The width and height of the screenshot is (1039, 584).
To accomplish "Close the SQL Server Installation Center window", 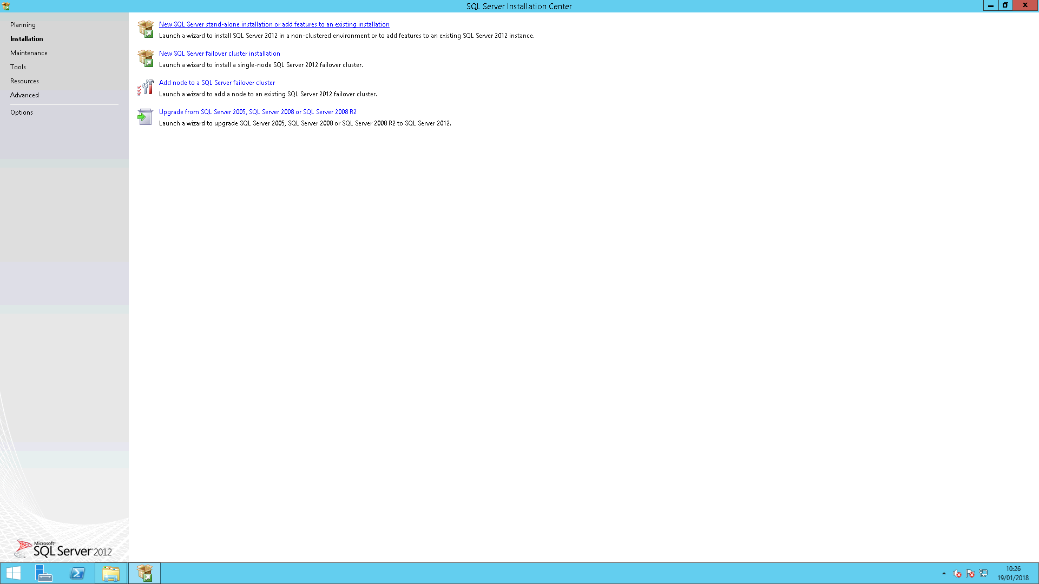I will 1025,5.
